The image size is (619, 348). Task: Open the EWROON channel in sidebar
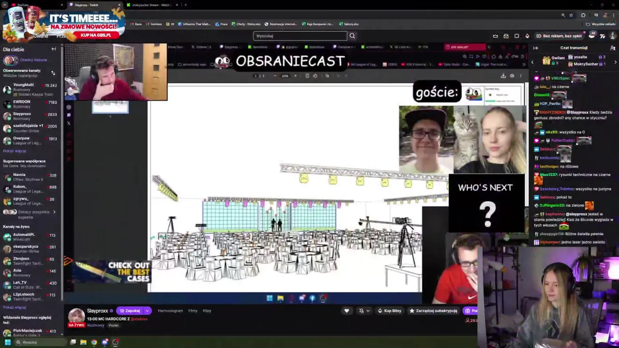coord(30,104)
